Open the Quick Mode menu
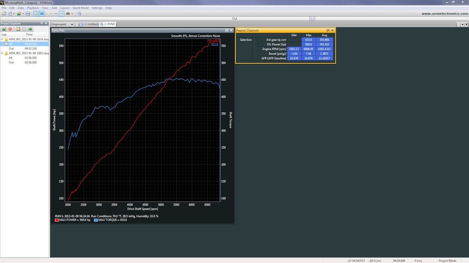Screen dimensions: 469x263 click(x=80, y=8)
